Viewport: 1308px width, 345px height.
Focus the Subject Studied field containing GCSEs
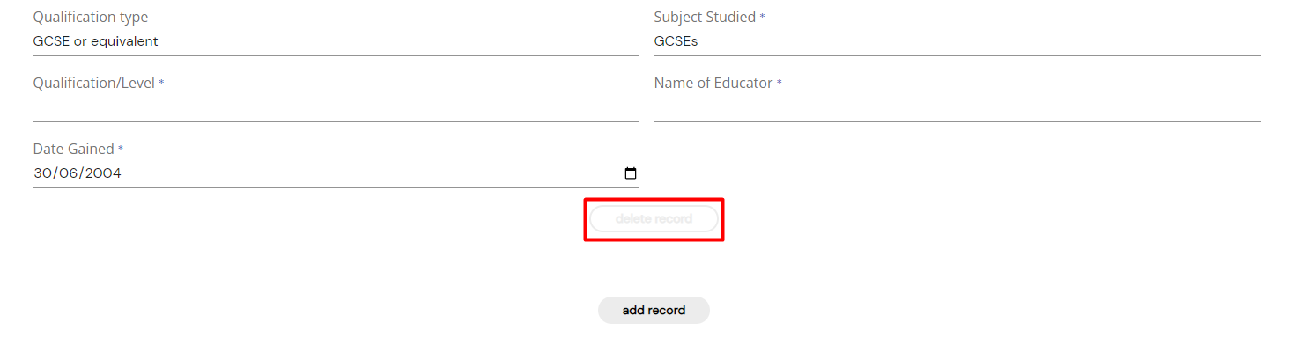[957, 41]
